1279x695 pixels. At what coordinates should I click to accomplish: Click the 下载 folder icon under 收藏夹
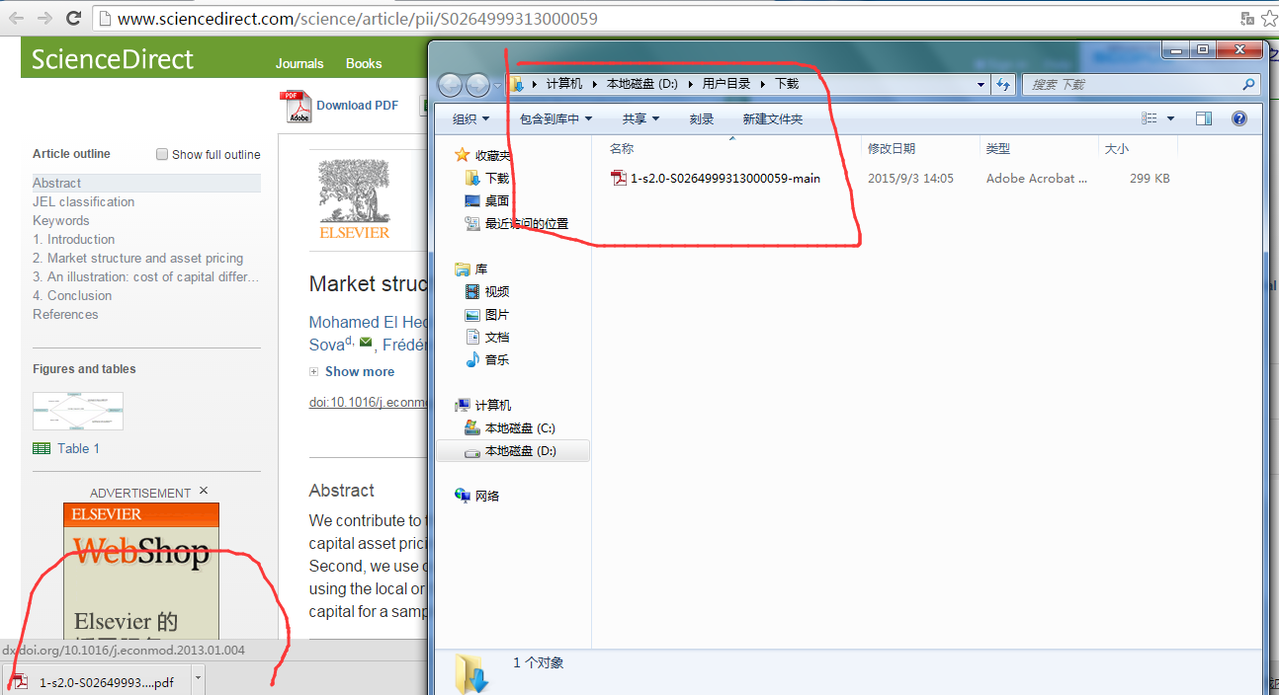(x=472, y=178)
